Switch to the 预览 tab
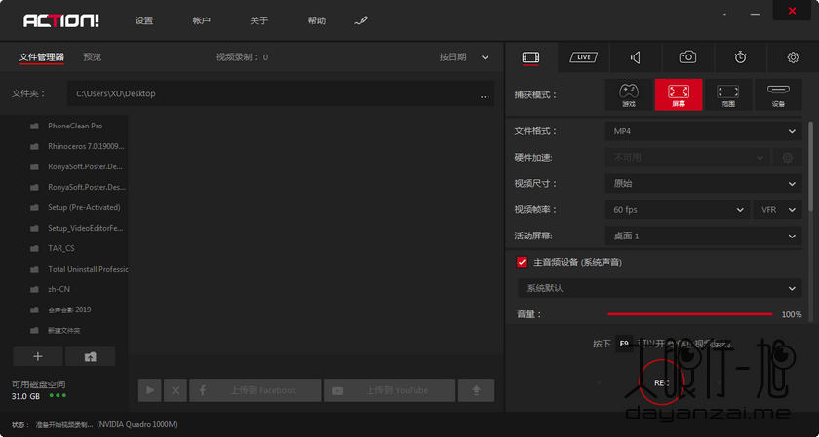Viewport: 819px width, 437px height. 93,57
